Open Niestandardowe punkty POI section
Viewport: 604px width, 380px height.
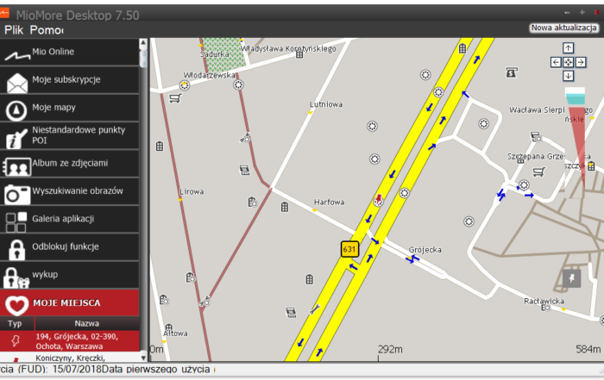click(x=69, y=135)
